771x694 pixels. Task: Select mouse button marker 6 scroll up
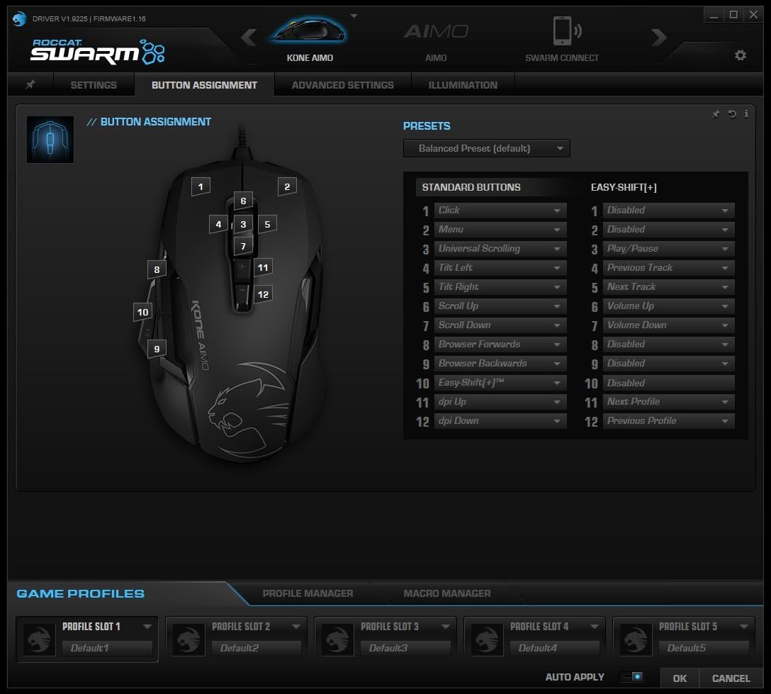(x=243, y=201)
